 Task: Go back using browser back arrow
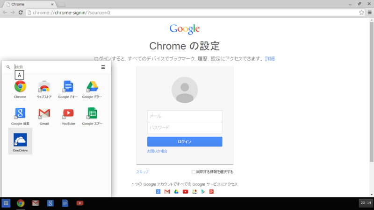click(5, 13)
